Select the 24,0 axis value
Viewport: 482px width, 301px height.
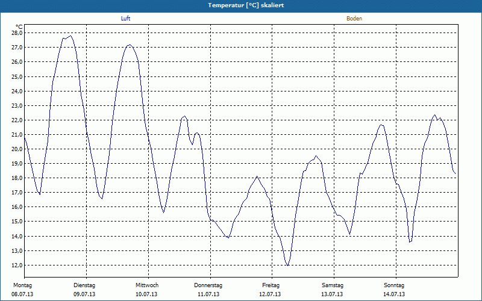[x=17, y=91]
